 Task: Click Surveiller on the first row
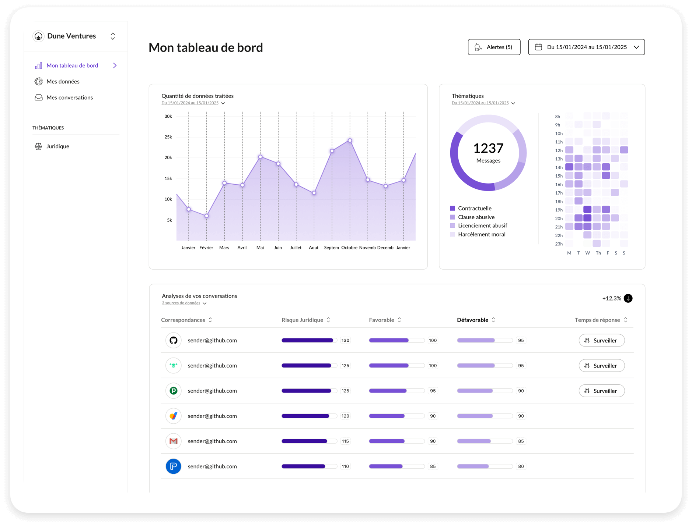(x=601, y=340)
